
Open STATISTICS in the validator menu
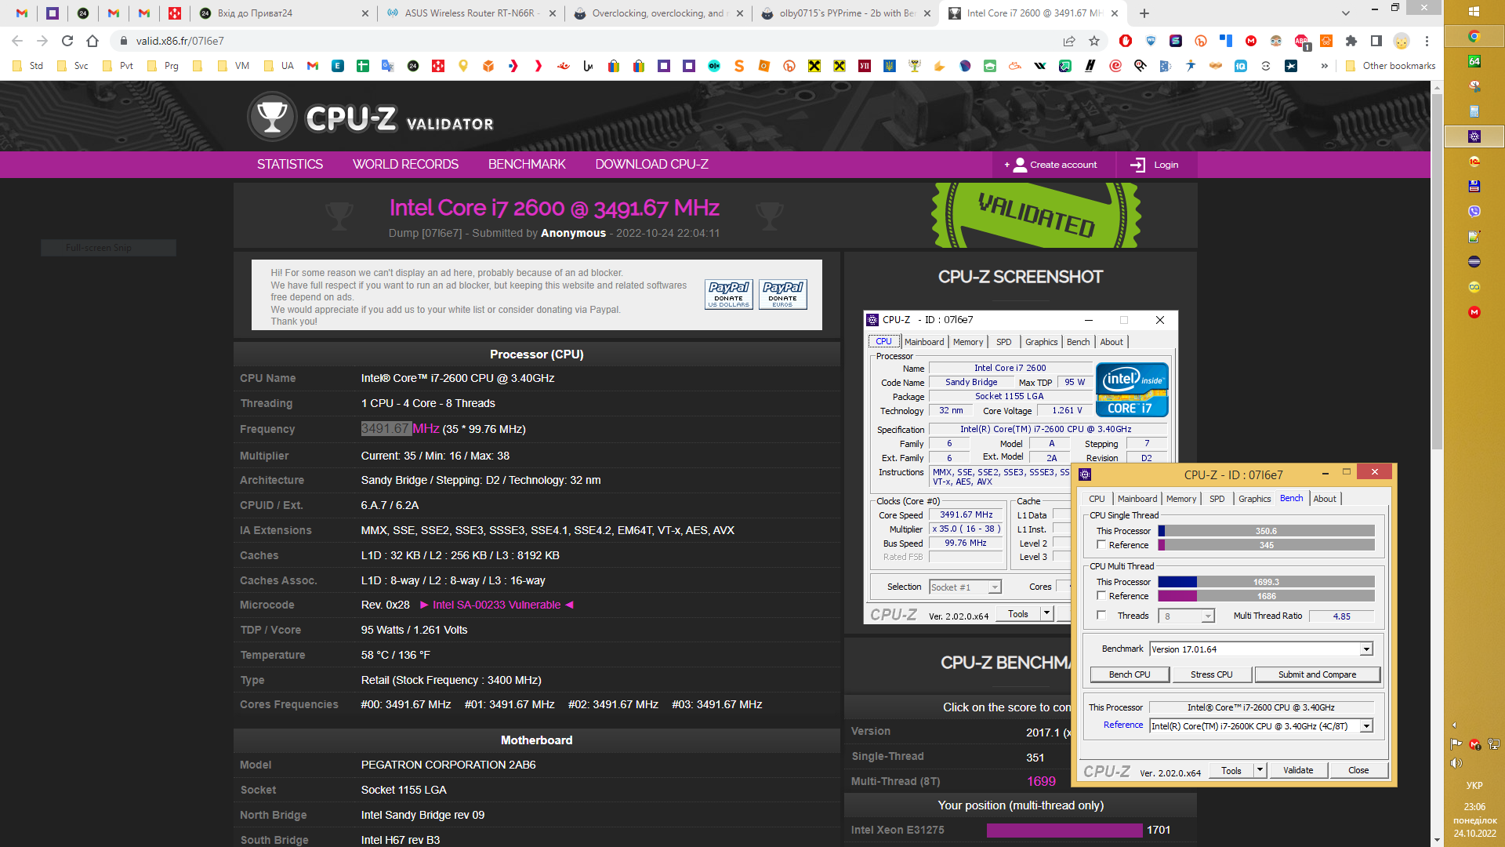coord(290,165)
